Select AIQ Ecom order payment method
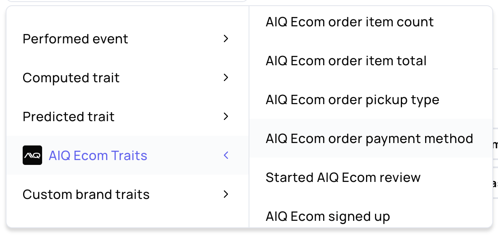This screenshot has height=235, width=498. (369, 139)
